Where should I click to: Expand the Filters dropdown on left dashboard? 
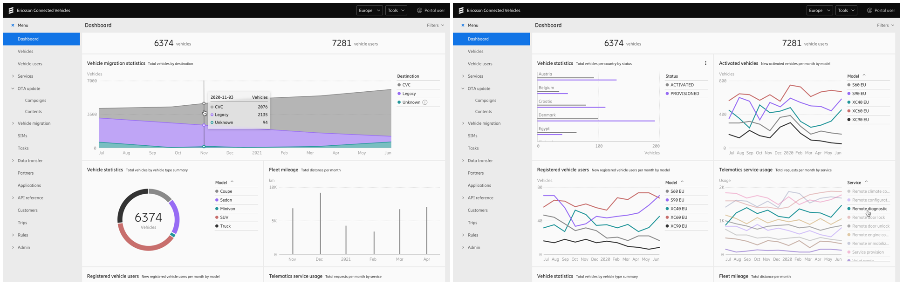click(x=435, y=25)
